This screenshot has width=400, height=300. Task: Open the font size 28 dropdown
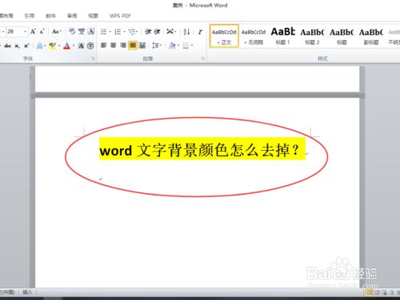coord(26,32)
